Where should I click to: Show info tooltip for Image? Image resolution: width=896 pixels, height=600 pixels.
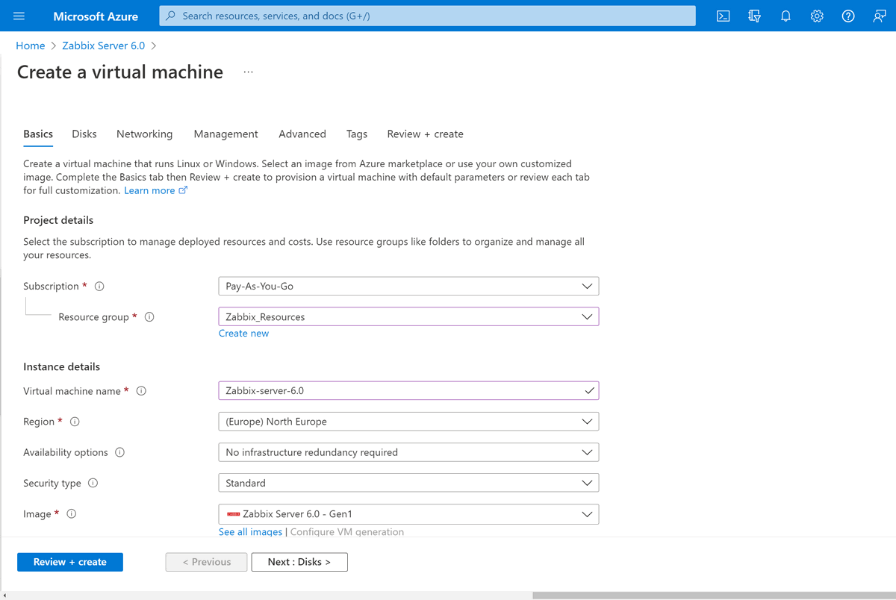point(72,513)
